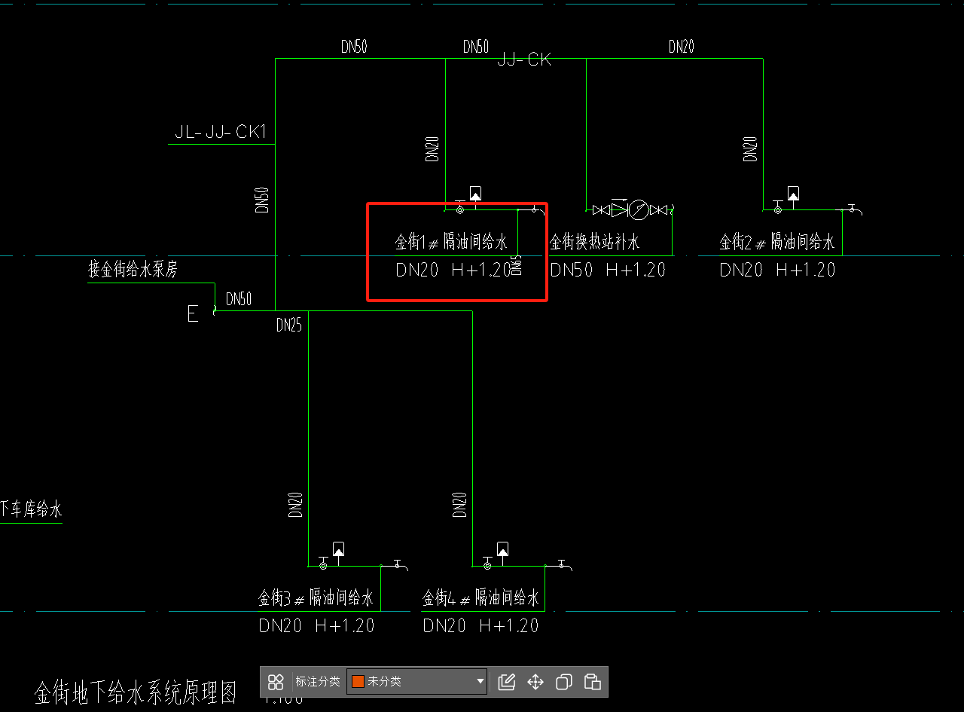Click the 标注分类 label
The width and height of the screenshot is (964, 712).
click(317, 682)
